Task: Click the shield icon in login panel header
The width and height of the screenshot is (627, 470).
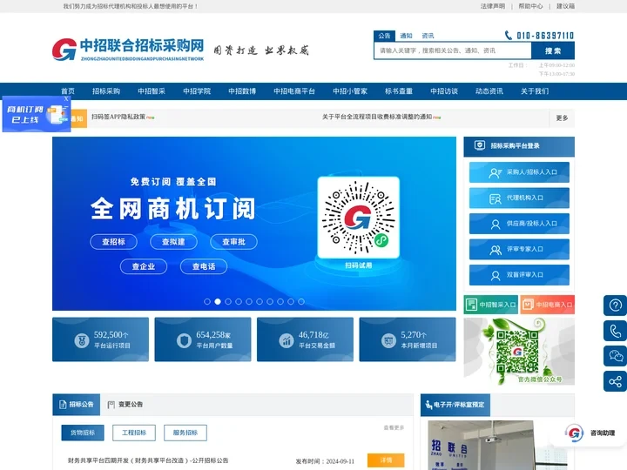Action: [x=480, y=145]
